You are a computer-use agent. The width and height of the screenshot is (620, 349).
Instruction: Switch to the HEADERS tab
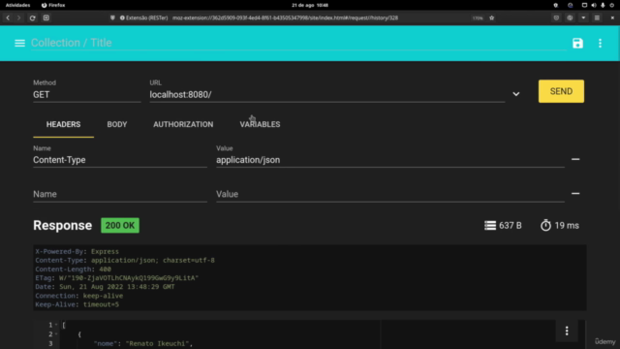coord(63,124)
